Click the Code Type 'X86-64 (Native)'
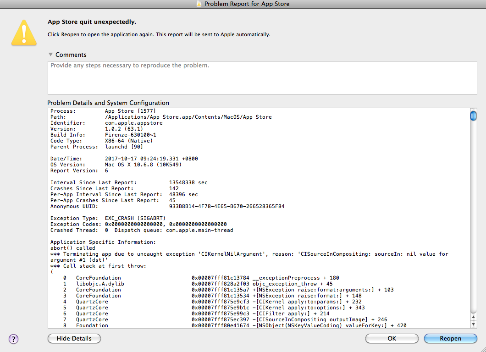This screenshot has width=486, height=352. [129, 141]
